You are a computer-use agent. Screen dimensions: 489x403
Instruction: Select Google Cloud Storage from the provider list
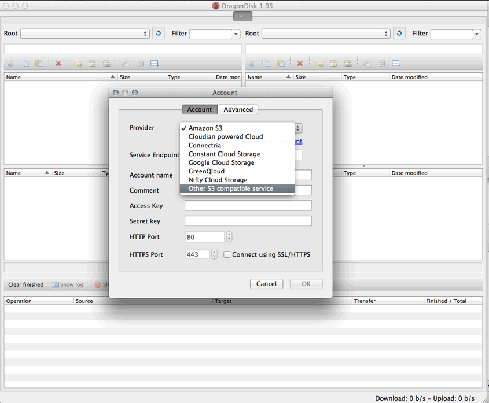(x=222, y=162)
